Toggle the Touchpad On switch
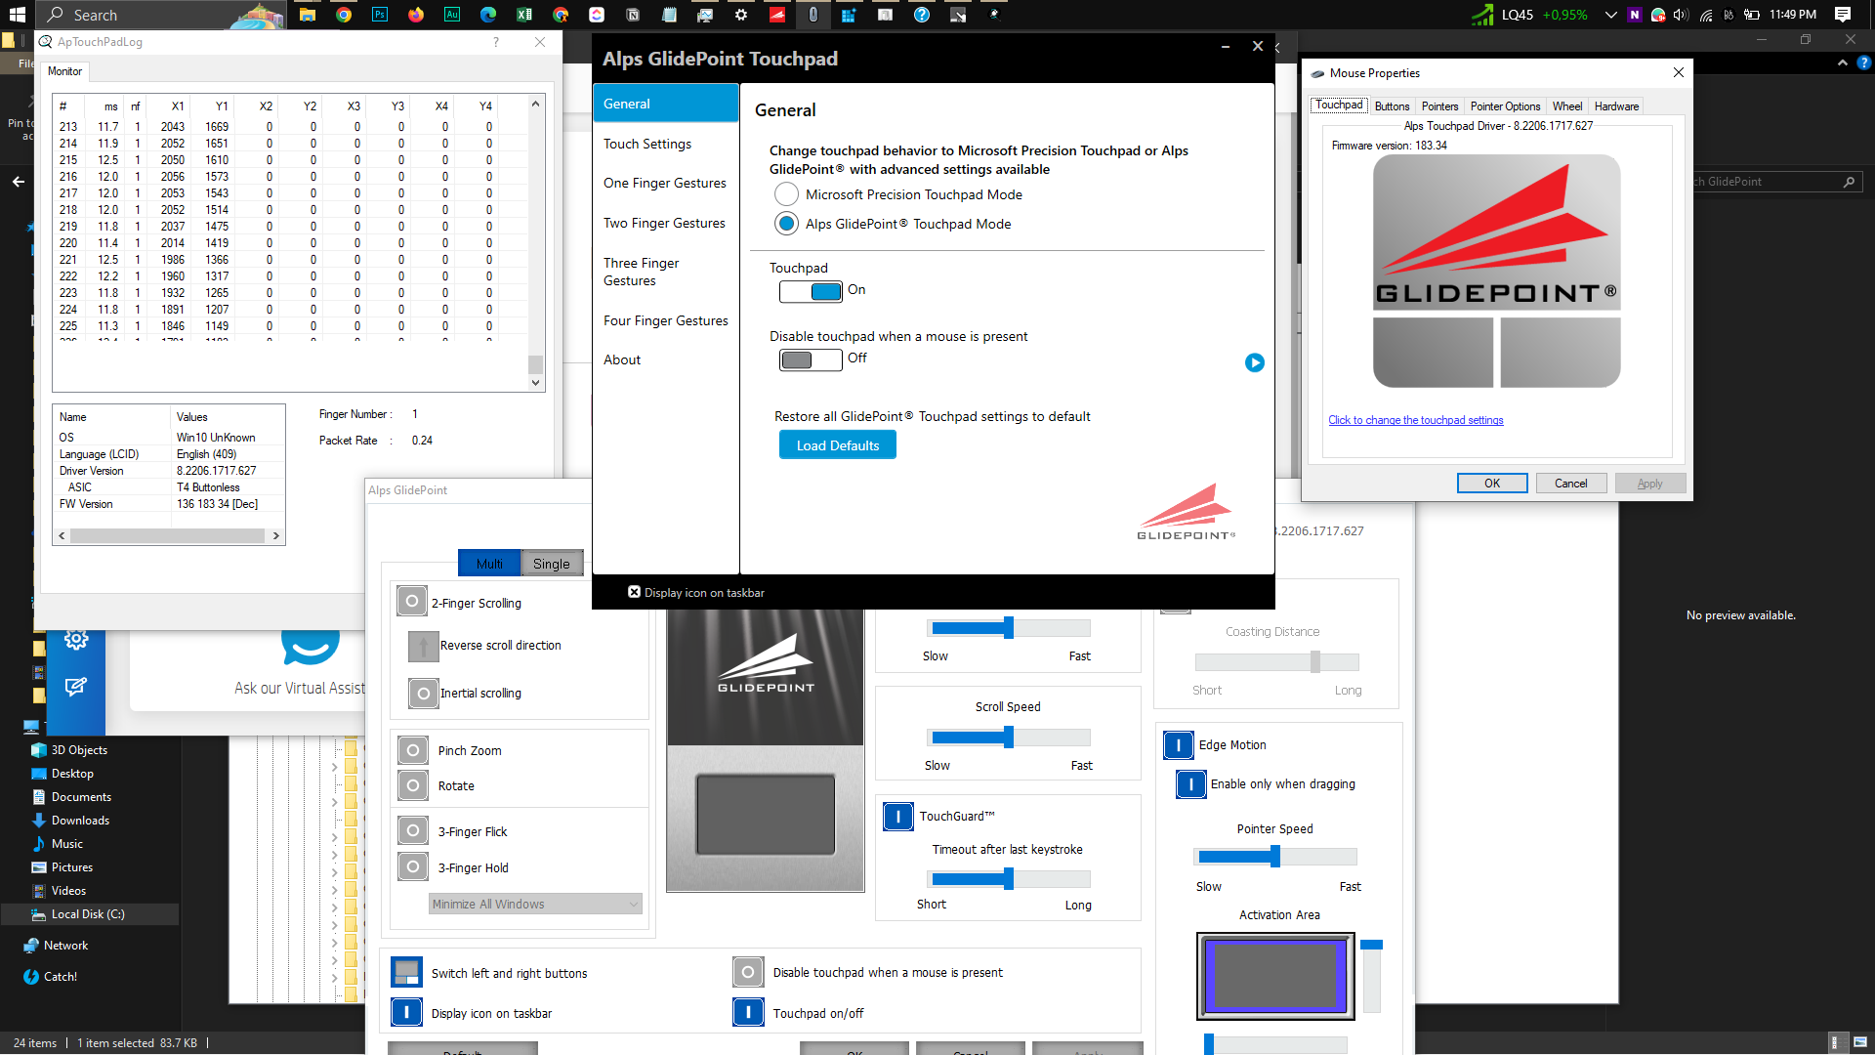The image size is (1875, 1055). point(811,291)
